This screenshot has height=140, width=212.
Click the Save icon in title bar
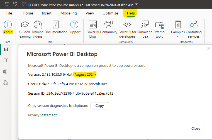click(x=7, y=4)
